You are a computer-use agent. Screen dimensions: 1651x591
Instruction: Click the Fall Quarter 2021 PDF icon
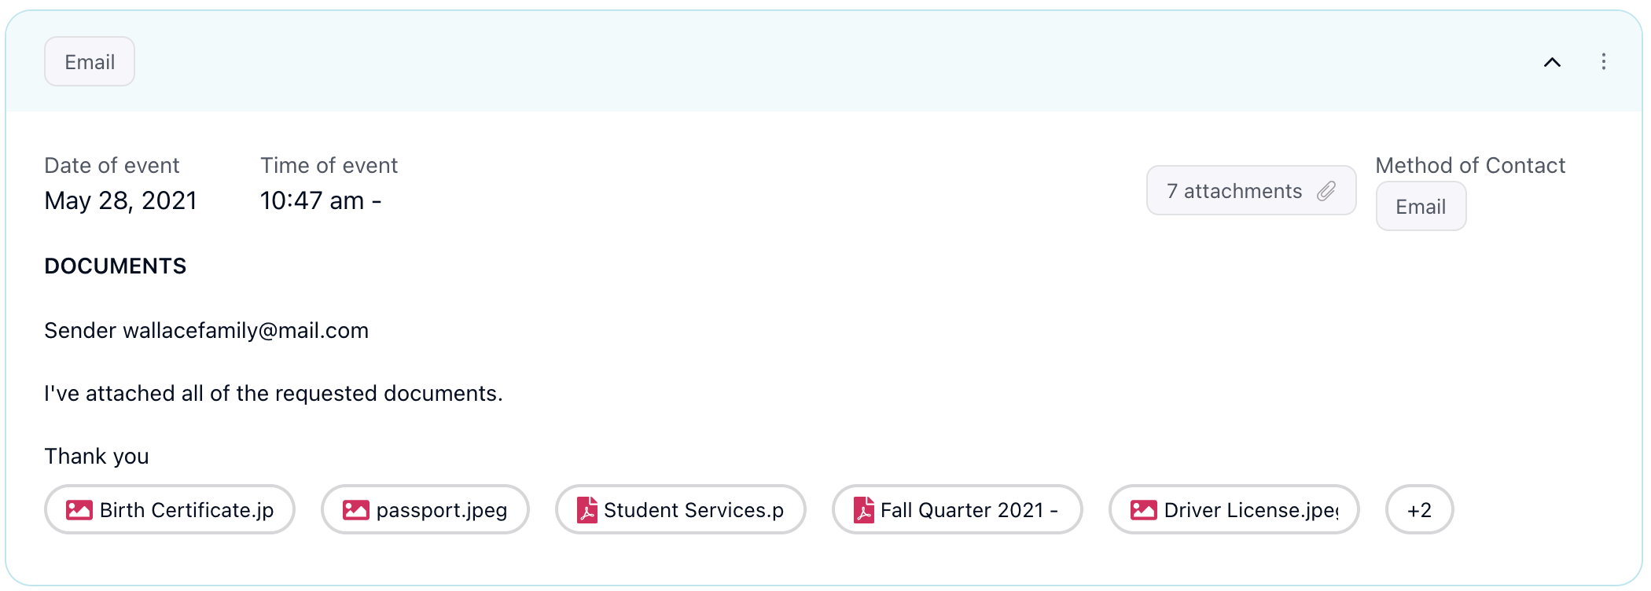pos(864,510)
